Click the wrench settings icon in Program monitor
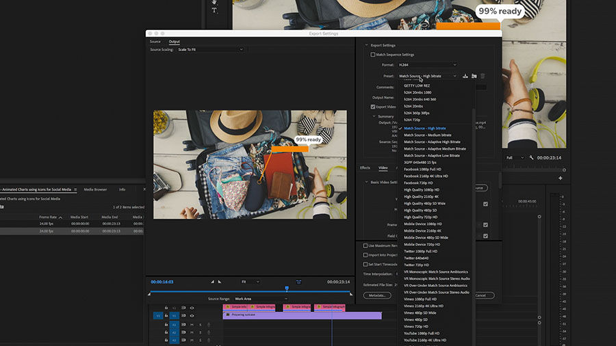This screenshot has height=346, width=616. coord(531,157)
